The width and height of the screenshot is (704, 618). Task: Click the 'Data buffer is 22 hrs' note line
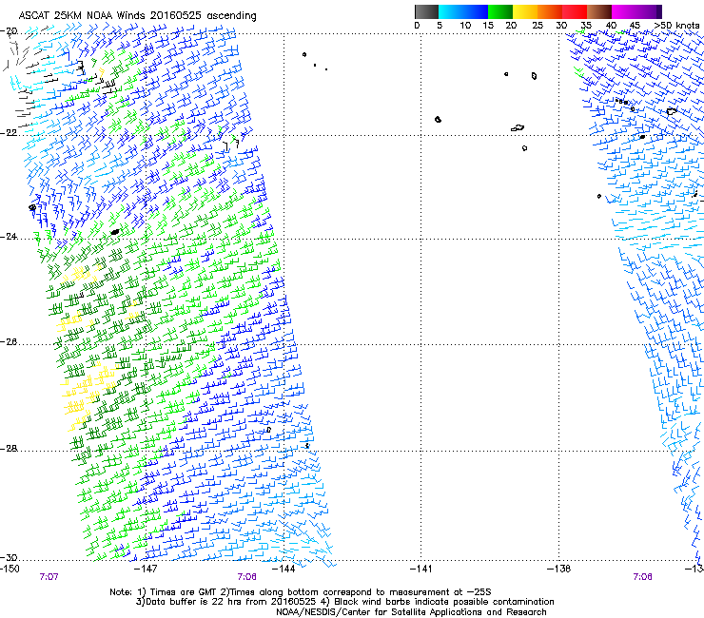[x=344, y=602]
